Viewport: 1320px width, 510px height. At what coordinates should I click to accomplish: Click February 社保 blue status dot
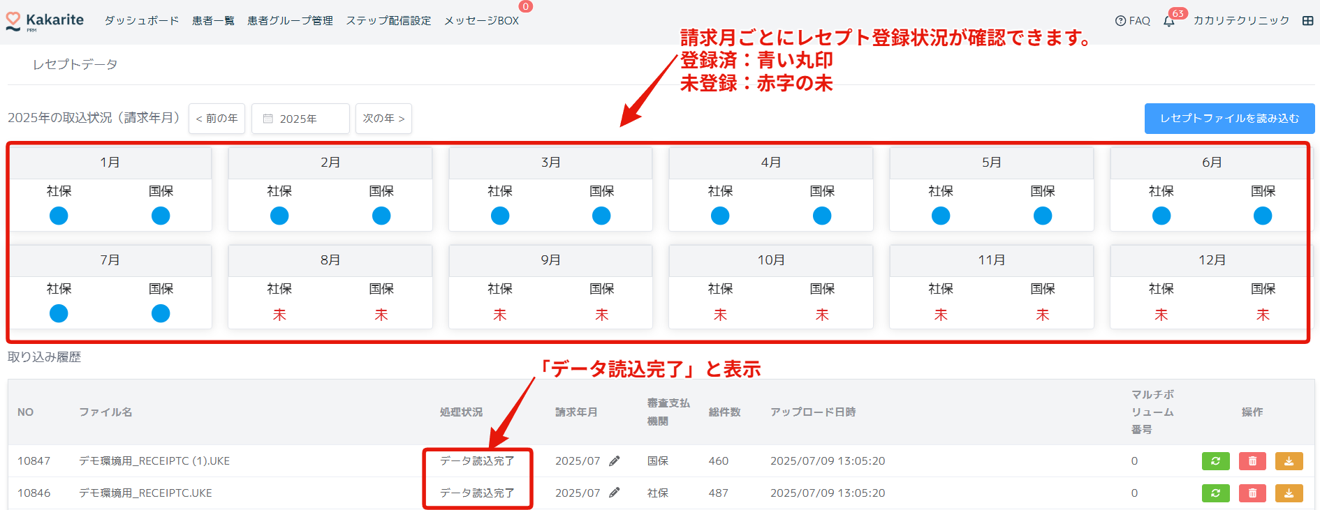[x=279, y=216]
